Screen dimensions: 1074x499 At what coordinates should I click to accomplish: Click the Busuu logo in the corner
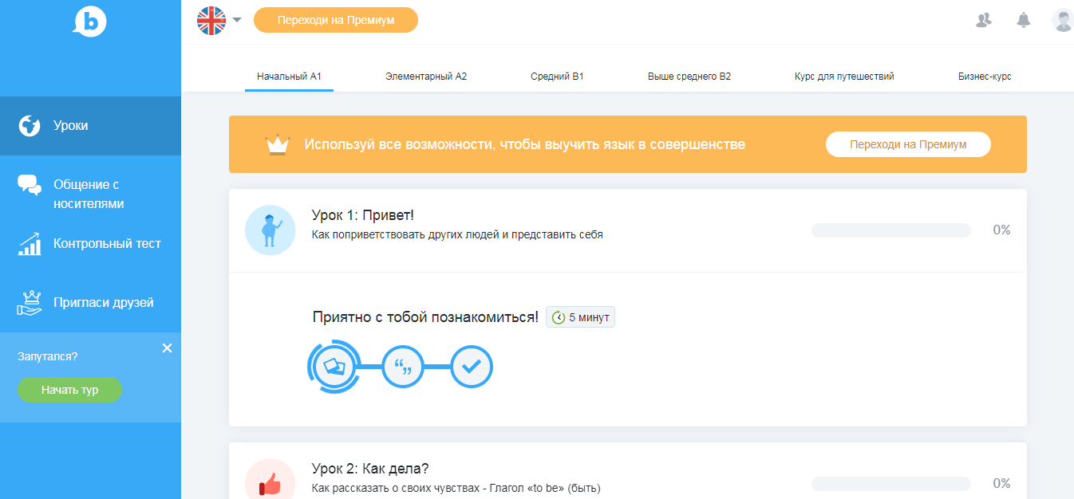coord(90,22)
